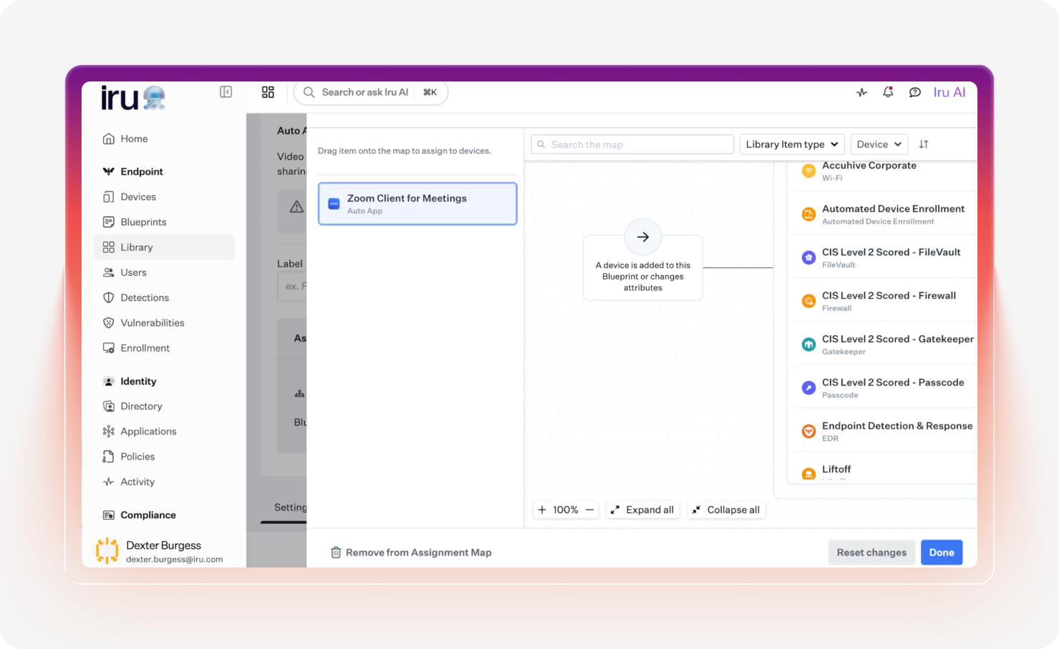Select Zoom Client for Meetings card

click(x=417, y=204)
